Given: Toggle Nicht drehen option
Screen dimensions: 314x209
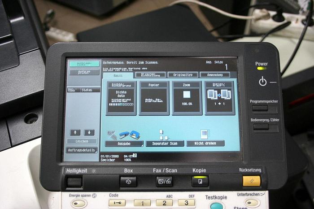Looking at the screenshot, I should pos(205,144).
